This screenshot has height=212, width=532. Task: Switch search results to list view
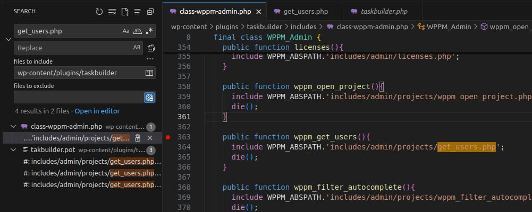(x=138, y=11)
